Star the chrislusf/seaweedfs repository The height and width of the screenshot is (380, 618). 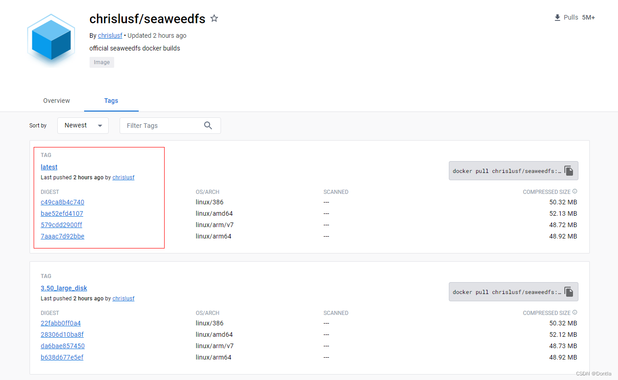click(x=214, y=18)
